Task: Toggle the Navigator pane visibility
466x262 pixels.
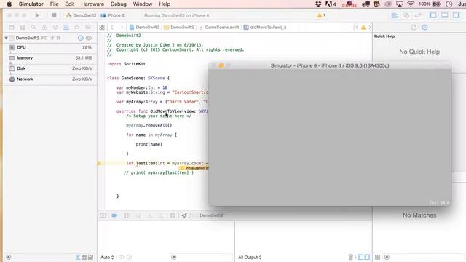Action: (x=433, y=15)
